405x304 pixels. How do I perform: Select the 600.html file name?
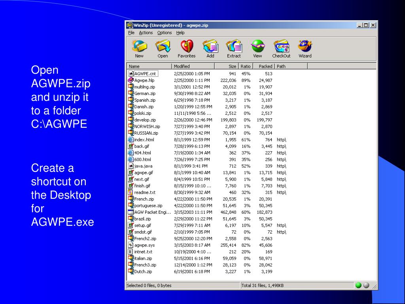point(142,160)
